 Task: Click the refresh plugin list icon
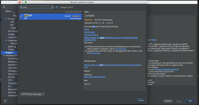(x=57, y=7)
